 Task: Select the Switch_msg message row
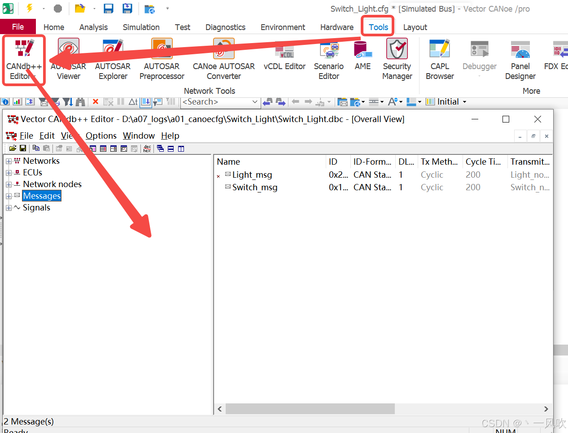point(383,188)
